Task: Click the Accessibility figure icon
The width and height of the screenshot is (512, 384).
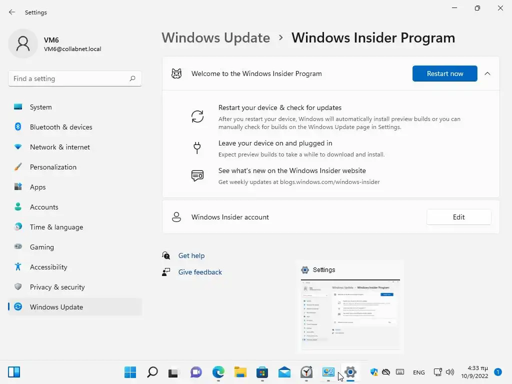Action: [18, 267]
